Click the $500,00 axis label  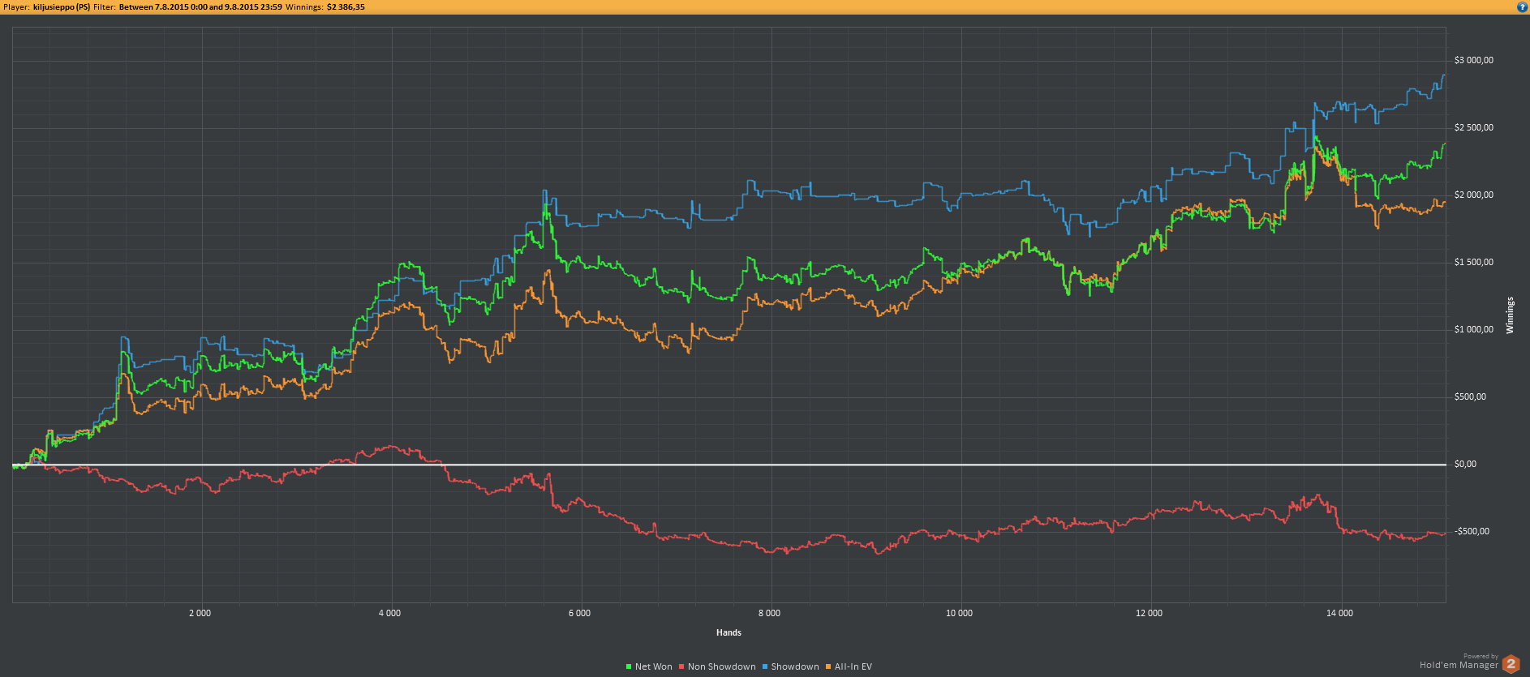1470,396
